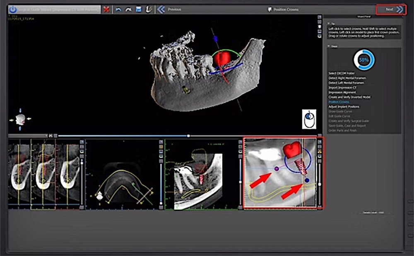Click the Order Parts and Finish step

click(342, 130)
